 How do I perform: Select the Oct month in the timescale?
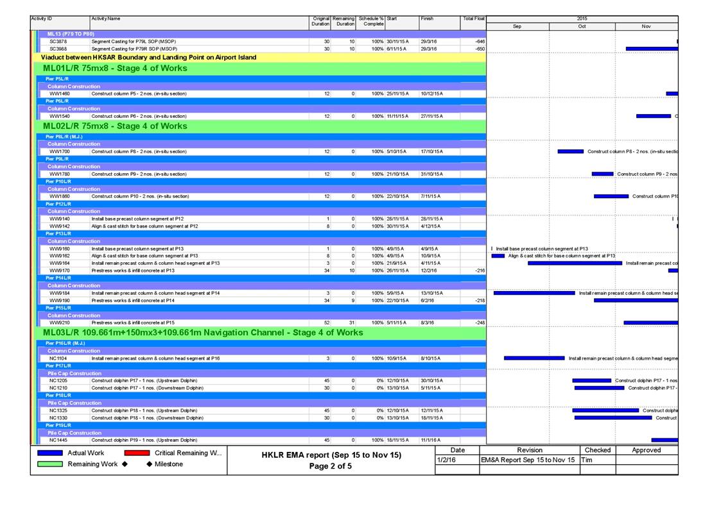coord(582,27)
